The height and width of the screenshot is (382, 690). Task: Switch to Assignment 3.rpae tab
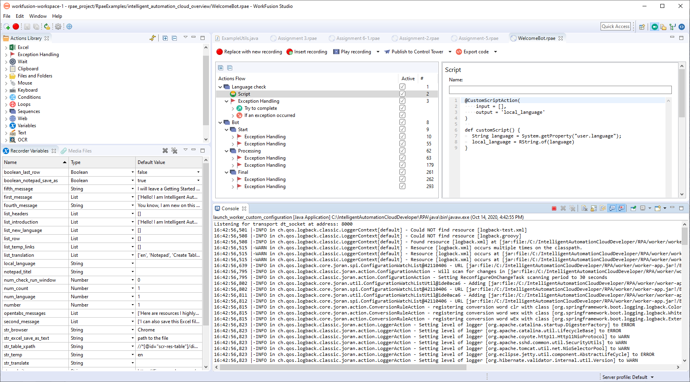[x=294, y=38]
